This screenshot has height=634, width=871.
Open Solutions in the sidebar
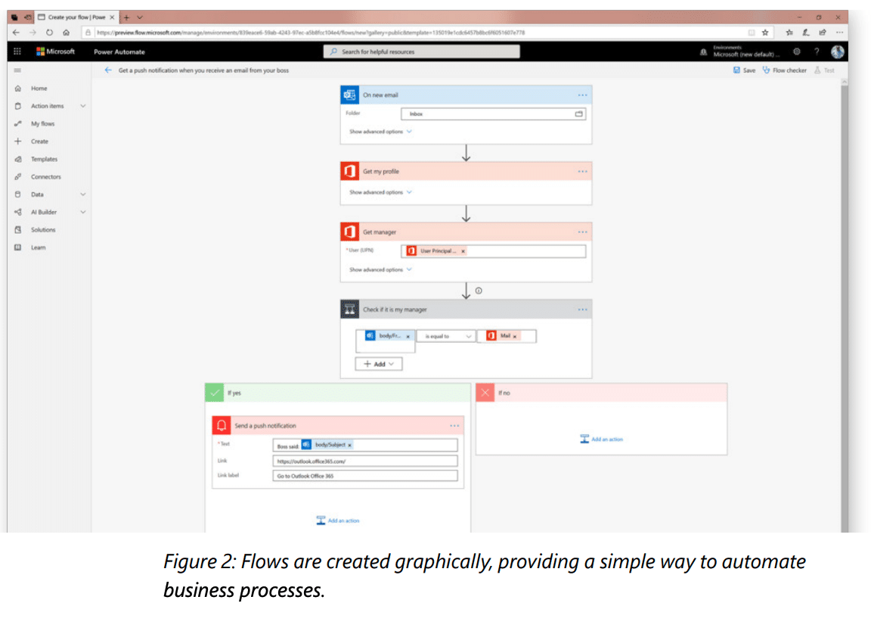pyautogui.click(x=43, y=230)
